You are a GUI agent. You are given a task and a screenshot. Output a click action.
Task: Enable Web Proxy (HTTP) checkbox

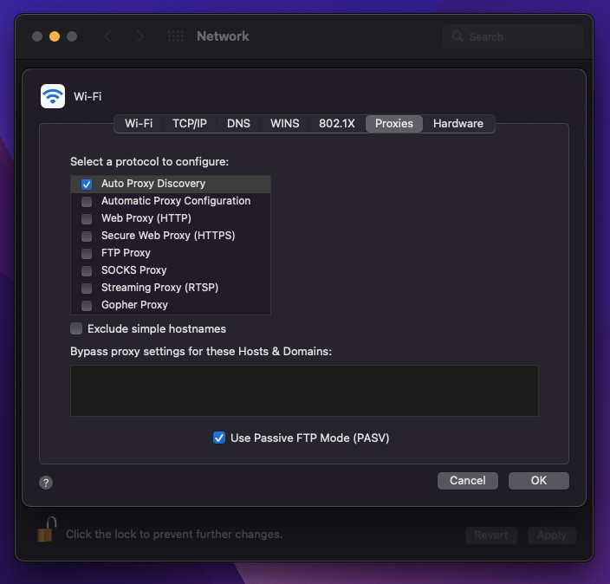(87, 218)
